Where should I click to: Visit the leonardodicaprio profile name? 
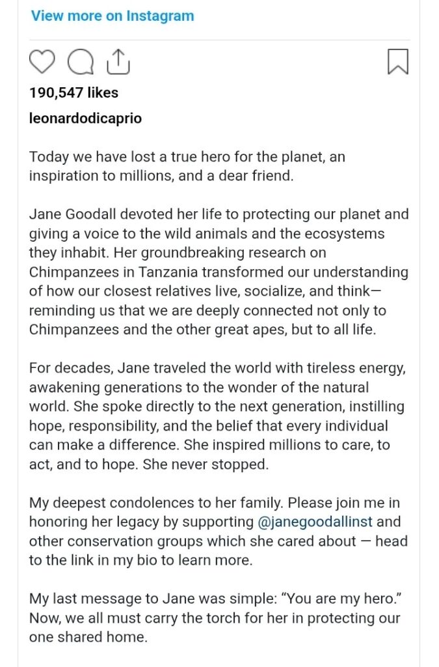(x=85, y=119)
